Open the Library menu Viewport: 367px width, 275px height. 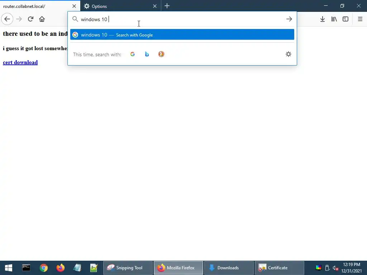click(334, 19)
